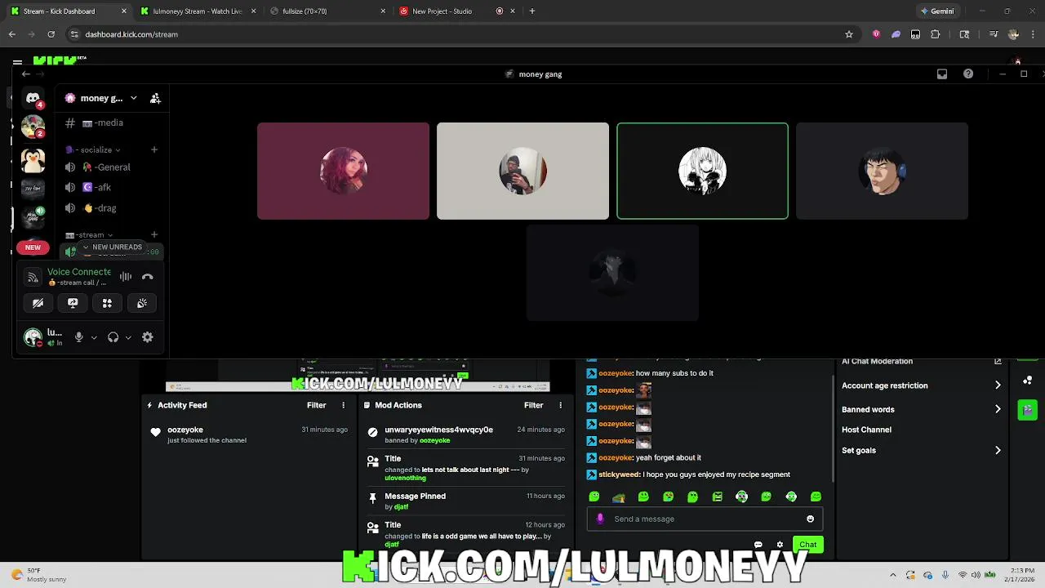1045x588 pixels.
Task: Open the Discord soundboard icon
Action: (142, 303)
